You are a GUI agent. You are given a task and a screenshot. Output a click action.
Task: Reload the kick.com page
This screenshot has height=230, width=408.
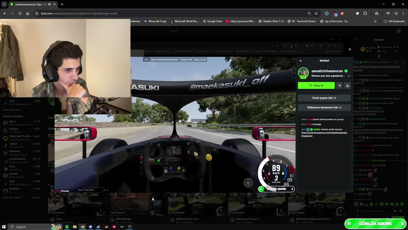[20, 13]
